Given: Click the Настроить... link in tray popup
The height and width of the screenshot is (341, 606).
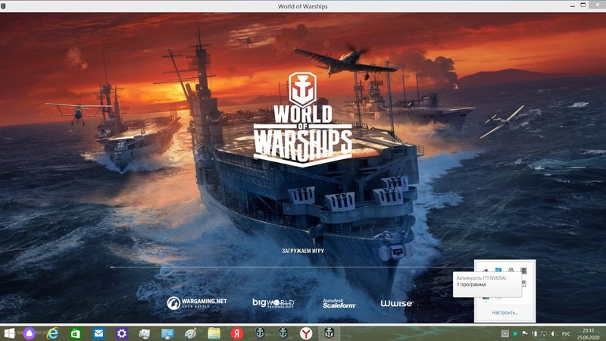Looking at the screenshot, I should pos(504,312).
